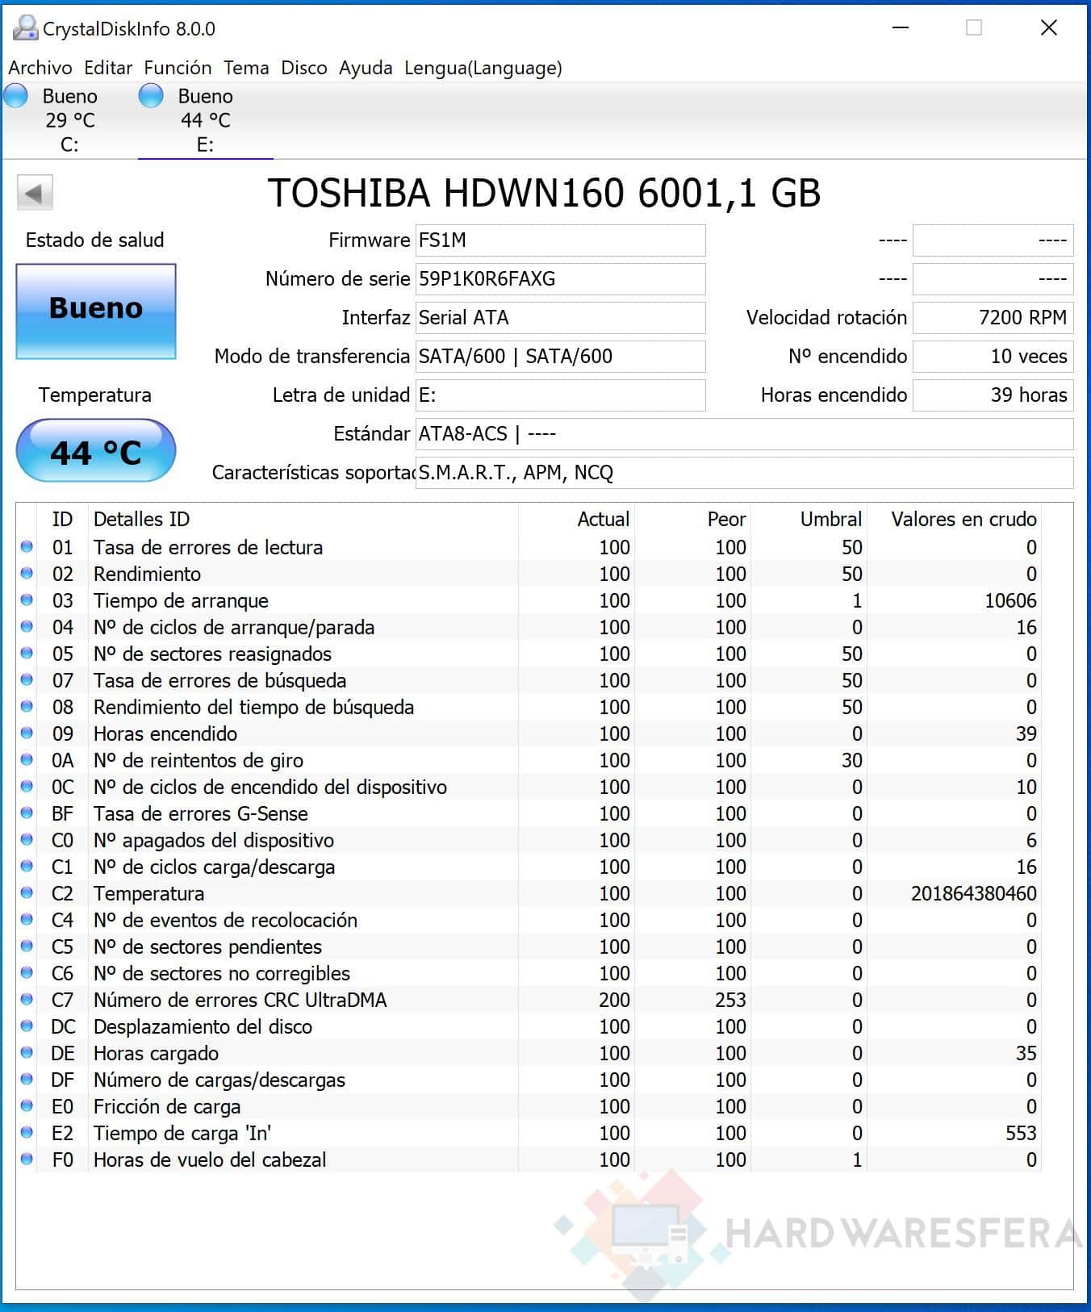The height and width of the screenshot is (1312, 1091).
Task: Click the Detalles ID column header
Action: tap(303, 519)
